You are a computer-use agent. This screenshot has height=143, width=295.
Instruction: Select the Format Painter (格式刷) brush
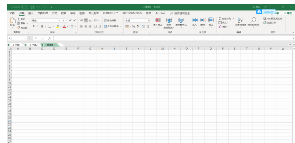coord(19,28)
